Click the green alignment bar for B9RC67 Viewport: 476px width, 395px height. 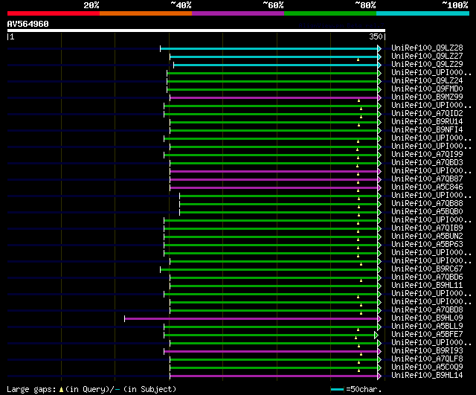click(269, 269)
